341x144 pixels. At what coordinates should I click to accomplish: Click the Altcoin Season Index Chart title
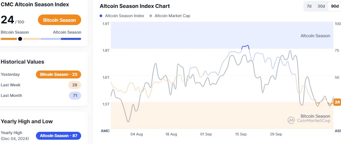click(x=135, y=6)
